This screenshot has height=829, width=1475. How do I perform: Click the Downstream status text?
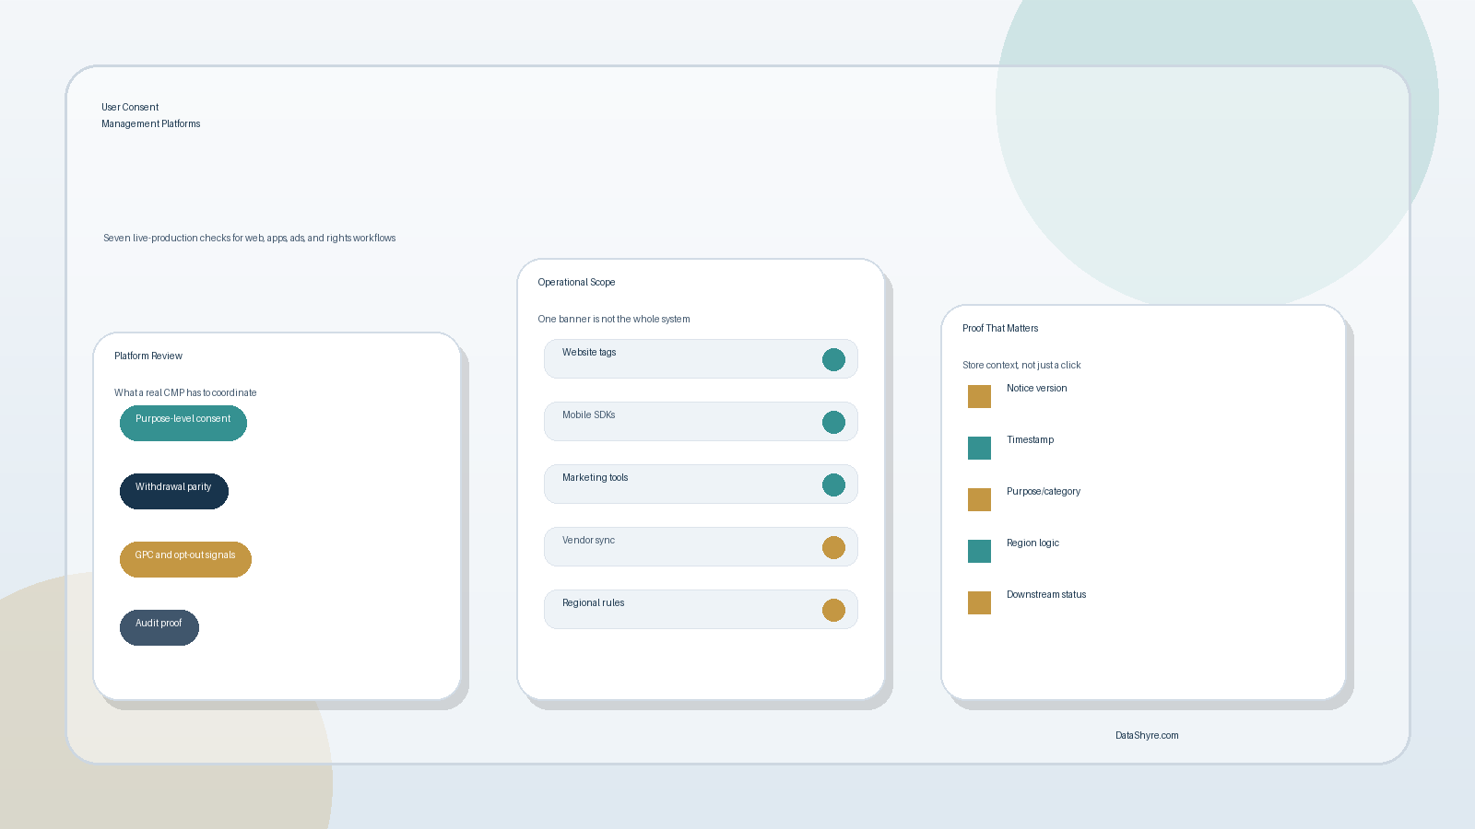[x=1046, y=594]
